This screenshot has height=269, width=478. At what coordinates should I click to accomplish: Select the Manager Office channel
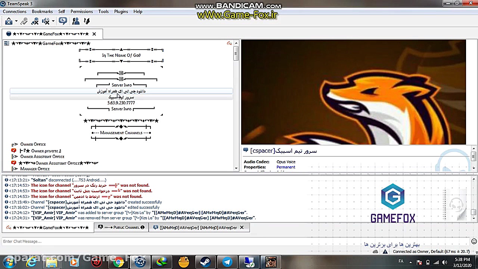tap(35, 169)
